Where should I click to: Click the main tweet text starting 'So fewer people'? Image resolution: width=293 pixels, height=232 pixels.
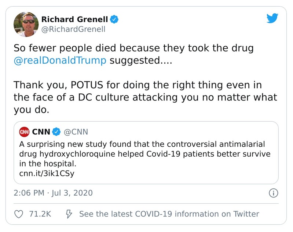[134, 48]
